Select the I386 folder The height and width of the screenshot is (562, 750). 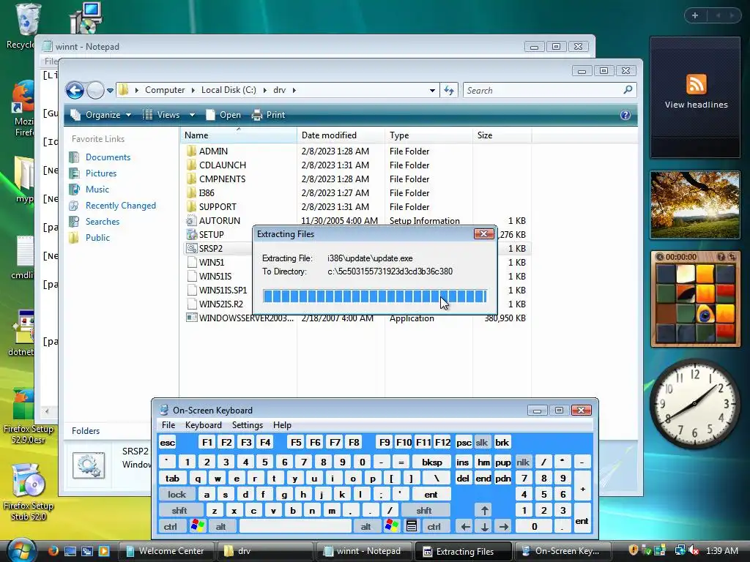[207, 192]
